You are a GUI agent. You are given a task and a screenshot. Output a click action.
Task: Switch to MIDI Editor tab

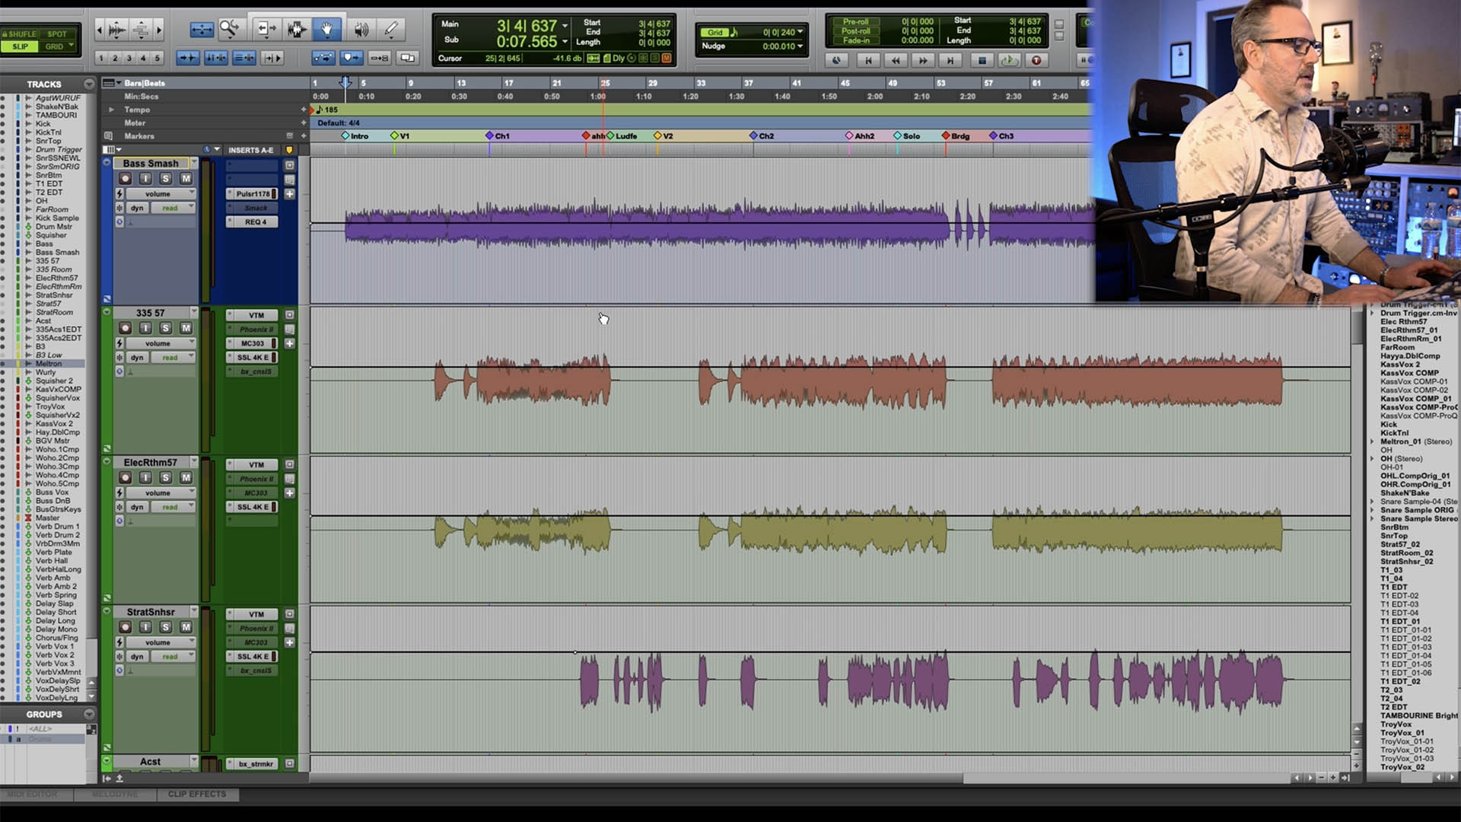(x=33, y=794)
